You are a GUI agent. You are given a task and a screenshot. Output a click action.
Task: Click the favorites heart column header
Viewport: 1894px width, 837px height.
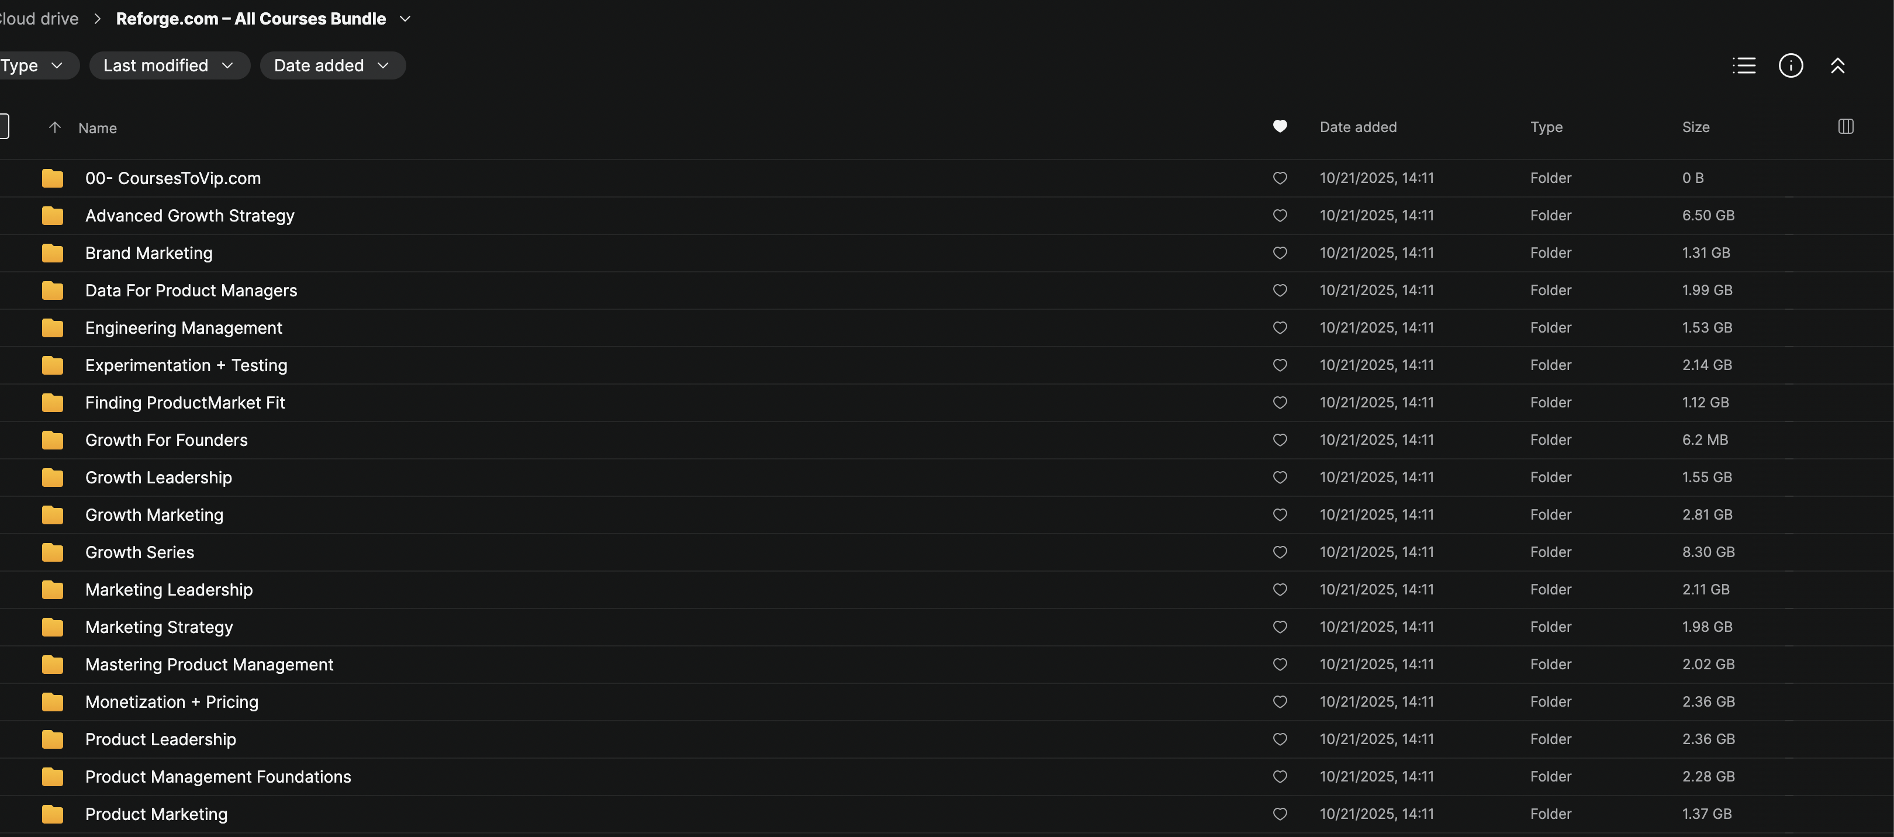point(1280,126)
